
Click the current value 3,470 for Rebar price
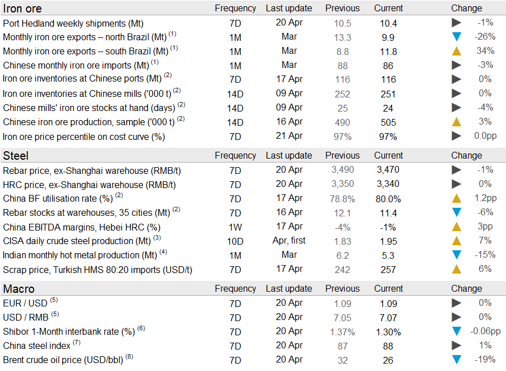(x=388, y=170)
